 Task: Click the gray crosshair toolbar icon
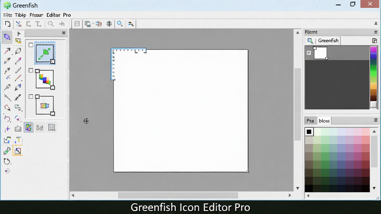click(x=62, y=24)
